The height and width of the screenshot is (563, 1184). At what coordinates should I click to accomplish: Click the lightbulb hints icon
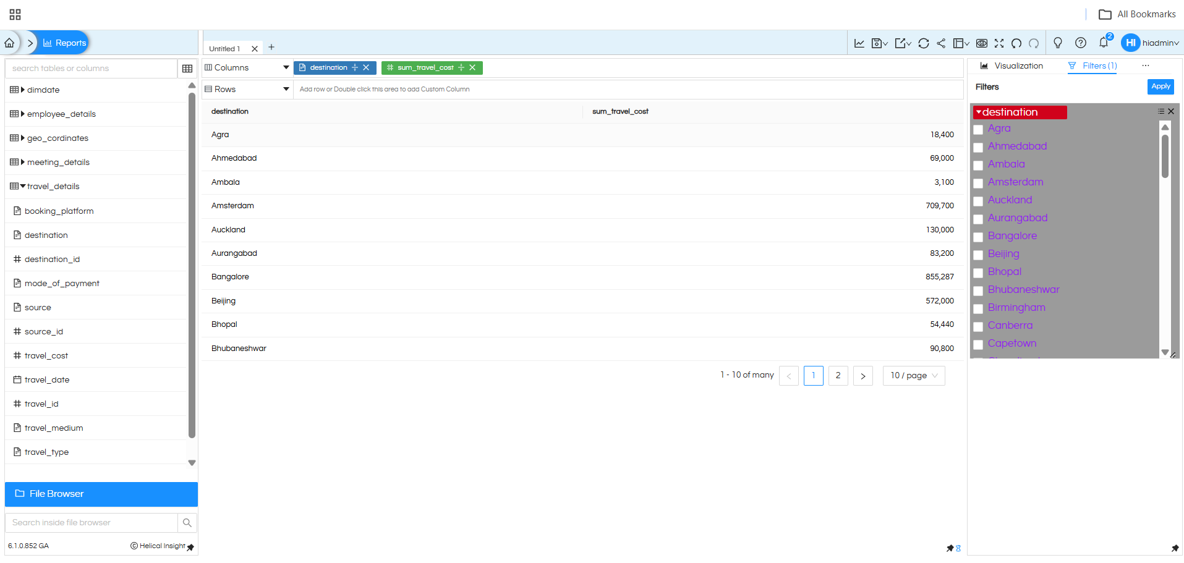(1058, 43)
